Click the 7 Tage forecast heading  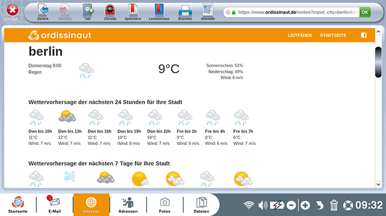99,163
